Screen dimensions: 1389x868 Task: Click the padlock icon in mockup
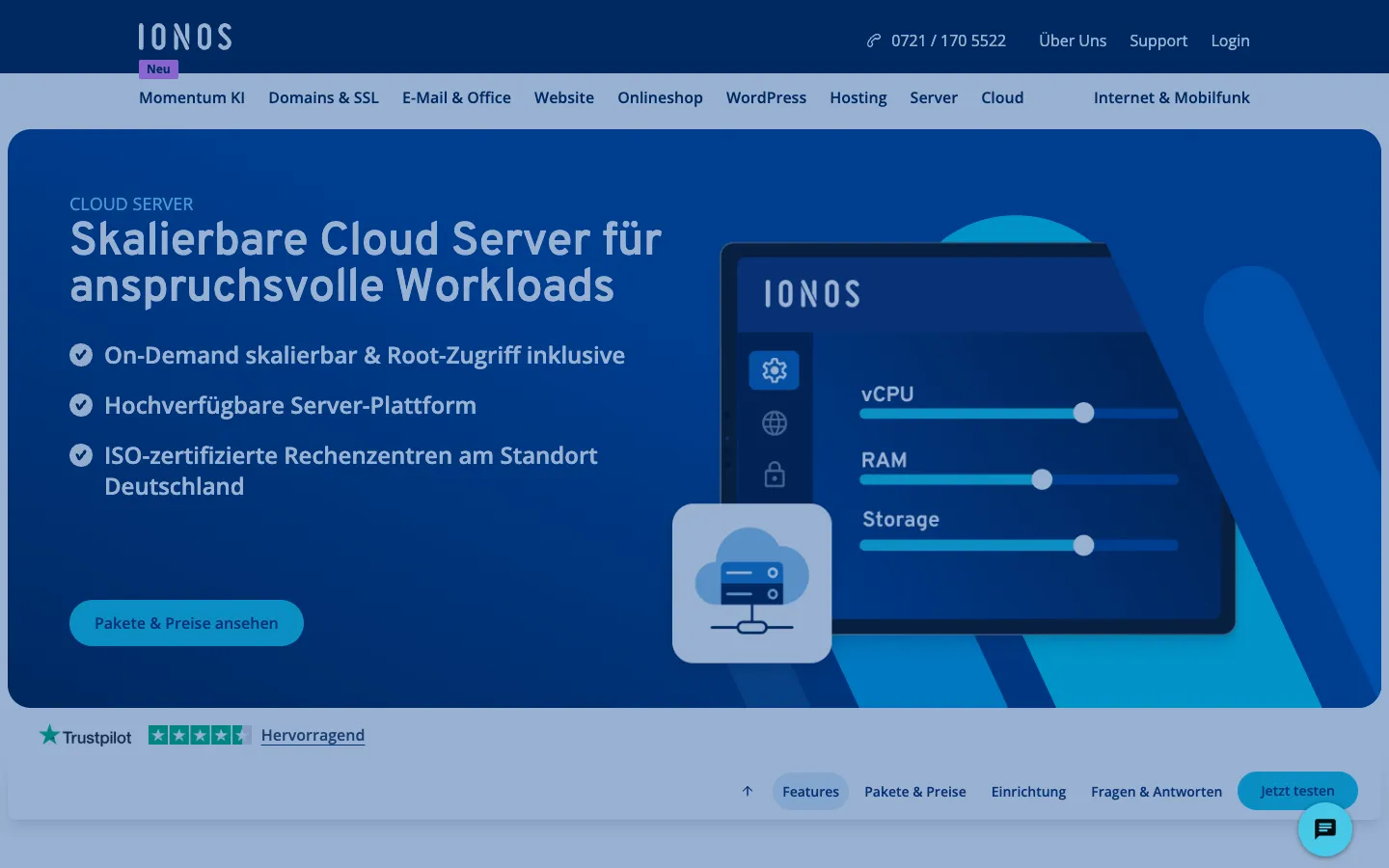pyautogui.click(x=775, y=474)
